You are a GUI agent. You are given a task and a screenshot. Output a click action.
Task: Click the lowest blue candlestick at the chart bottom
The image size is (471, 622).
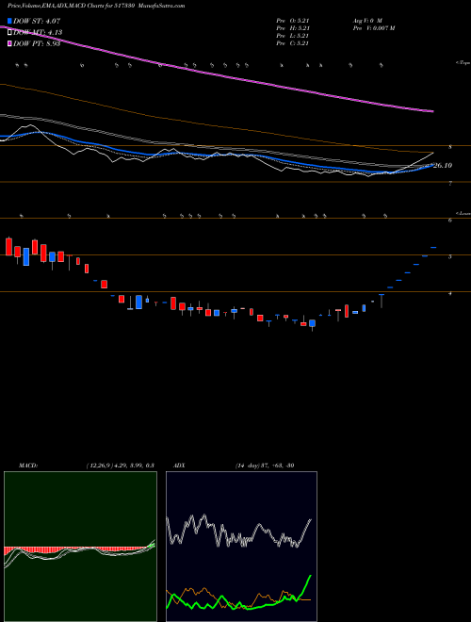313,323
